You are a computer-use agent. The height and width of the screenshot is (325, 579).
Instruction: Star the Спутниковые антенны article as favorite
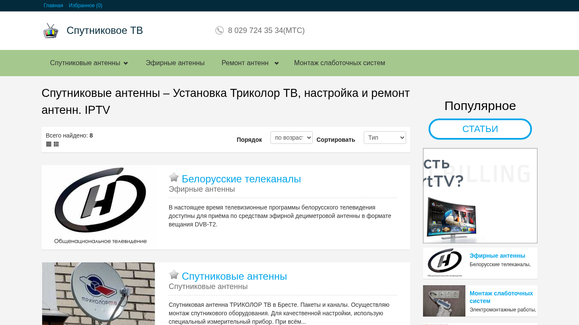[174, 275]
